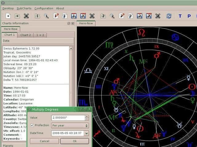Viewport: 197px width, 147px height.
Task: Click the Ok button
Action: [74, 141]
